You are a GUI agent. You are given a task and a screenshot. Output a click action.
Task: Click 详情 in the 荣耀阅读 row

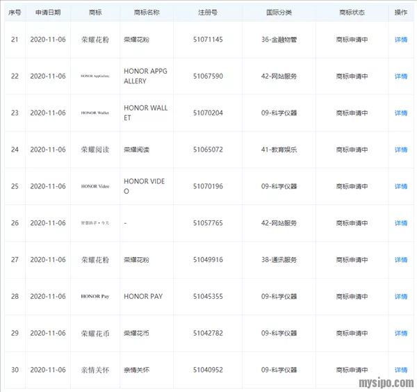click(400, 150)
